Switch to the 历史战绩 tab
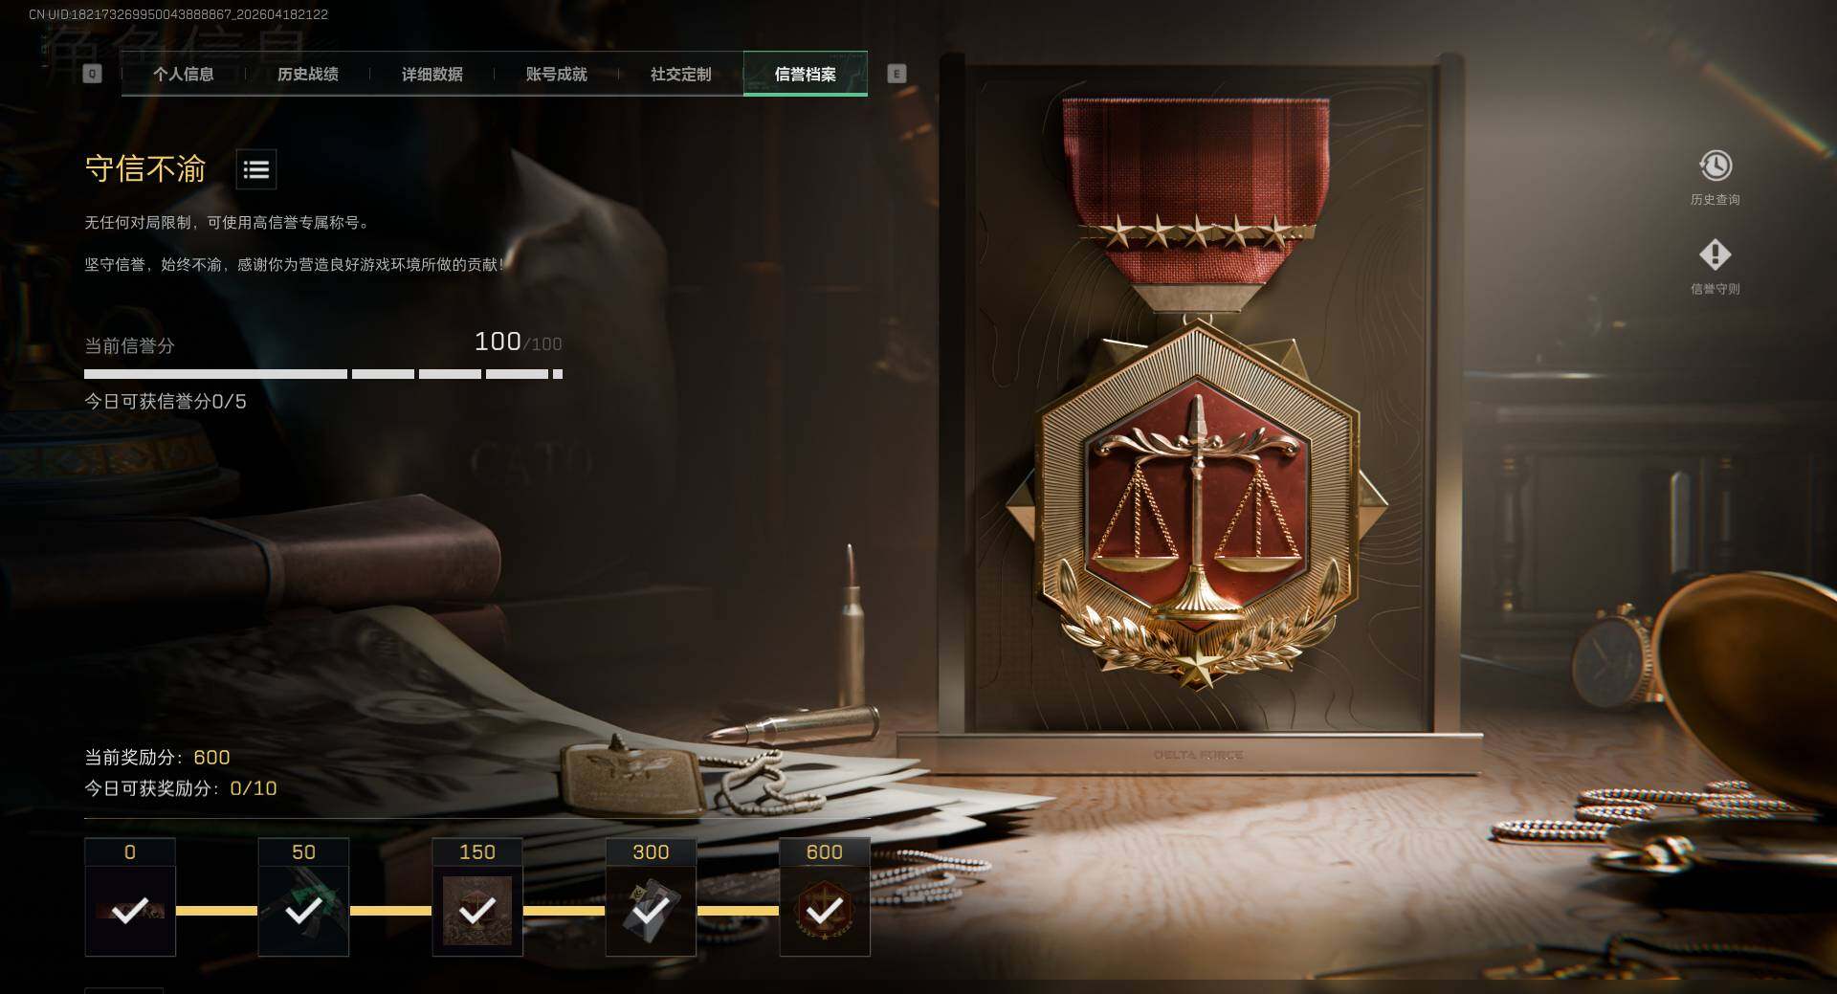 (x=307, y=74)
